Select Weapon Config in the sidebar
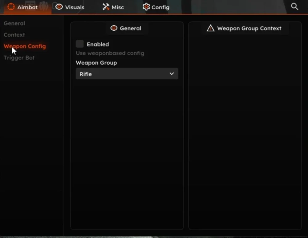The height and width of the screenshot is (238, 308). click(x=25, y=46)
